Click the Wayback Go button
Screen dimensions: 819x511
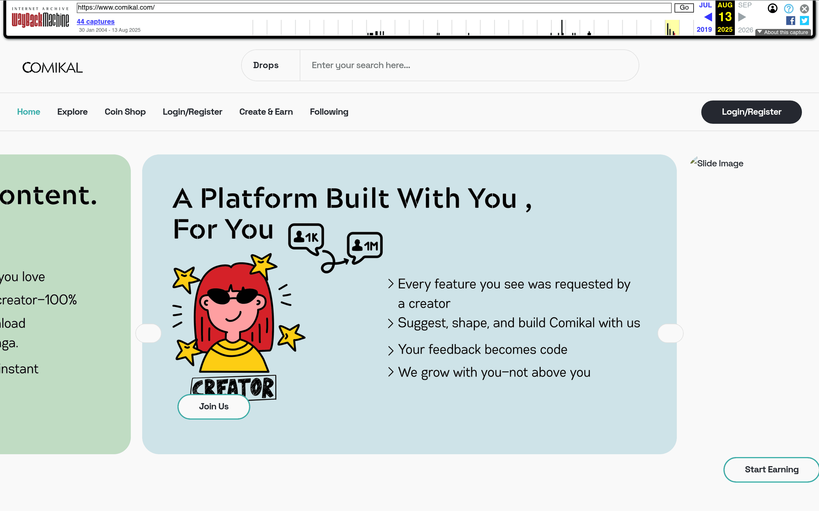click(684, 8)
